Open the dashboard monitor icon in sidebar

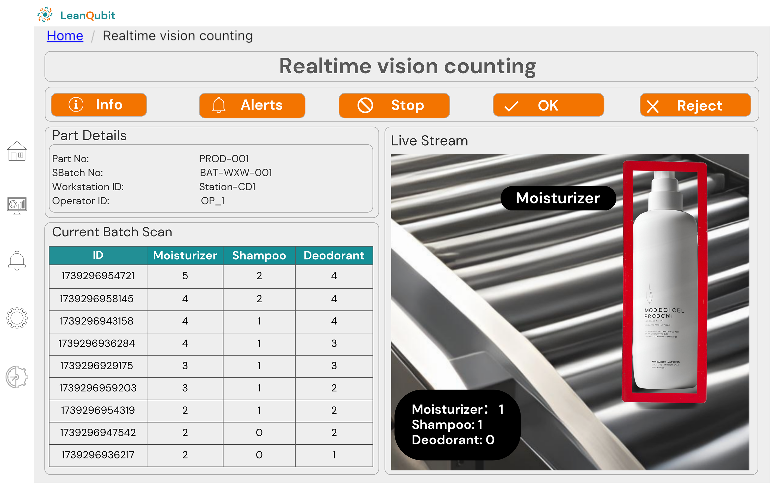17,206
